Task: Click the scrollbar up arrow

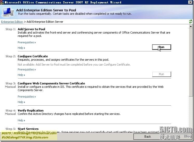Action: (x=191, y=26)
